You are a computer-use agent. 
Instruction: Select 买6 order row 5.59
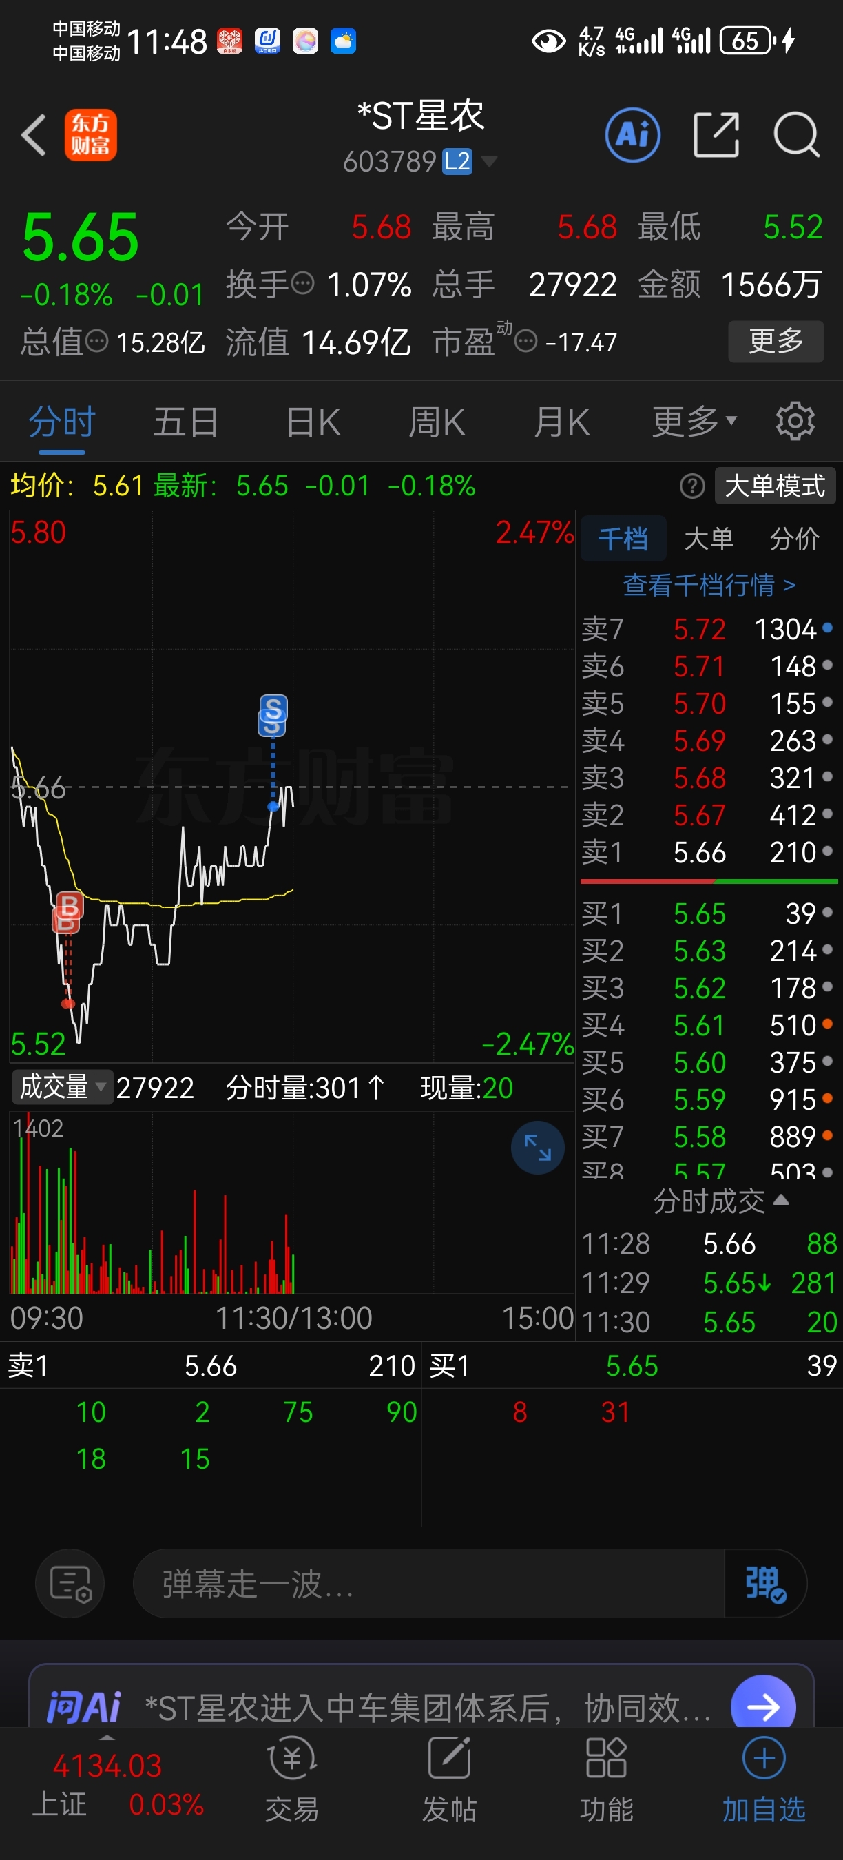[707, 1099]
